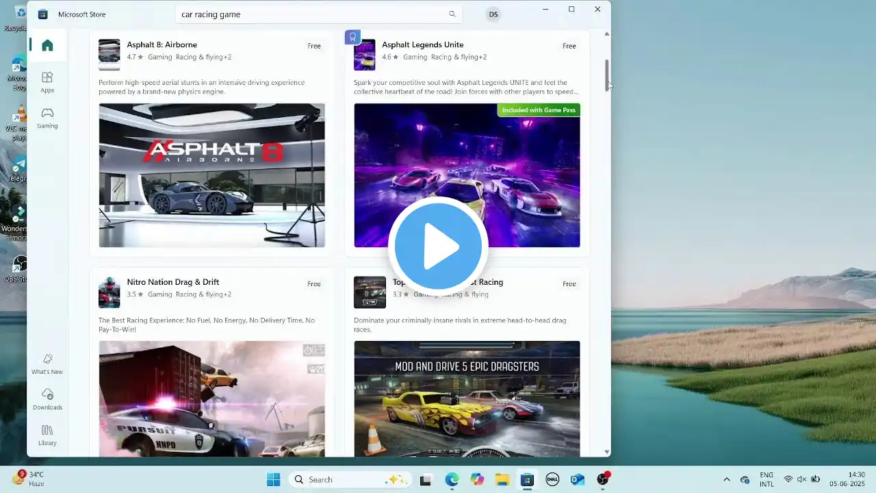Open the Home section in the sidebar

click(x=47, y=45)
